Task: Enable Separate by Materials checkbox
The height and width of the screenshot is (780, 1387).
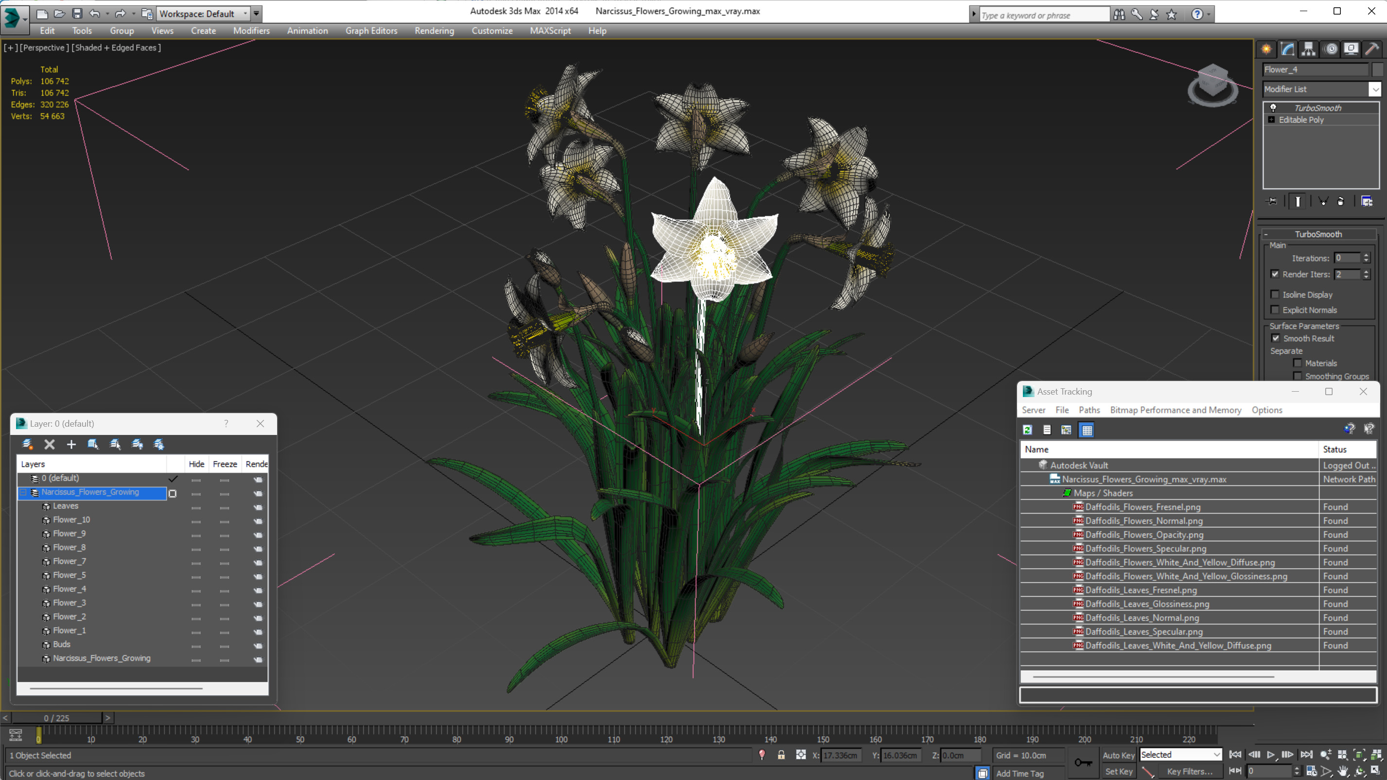Action: tap(1298, 363)
